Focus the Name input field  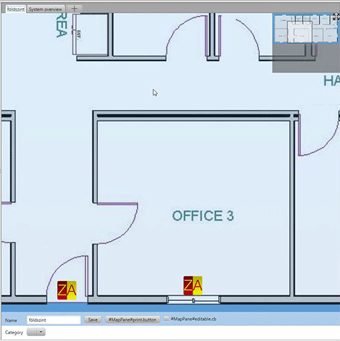click(54, 320)
